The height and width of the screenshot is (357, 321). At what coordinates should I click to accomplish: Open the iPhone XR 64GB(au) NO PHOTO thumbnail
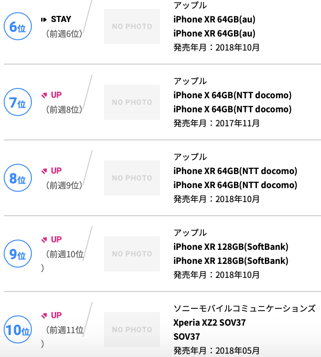pyautogui.click(x=132, y=26)
